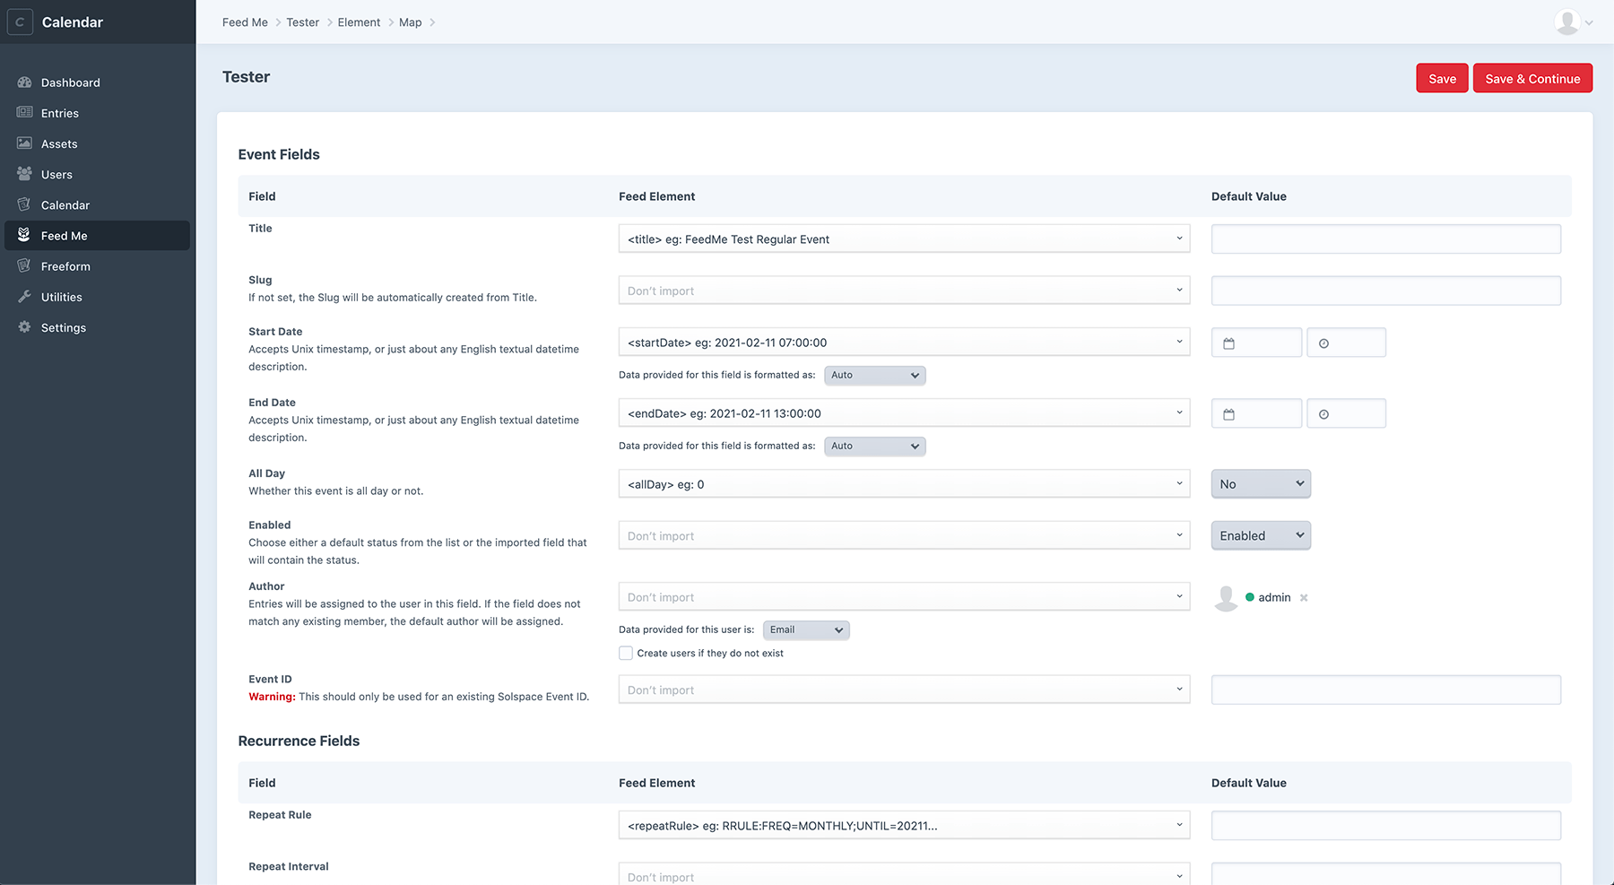Image resolution: width=1614 pixels, height=885 pixels.
Task: Click End Date default calendar icon
Action: (1229, 414)
